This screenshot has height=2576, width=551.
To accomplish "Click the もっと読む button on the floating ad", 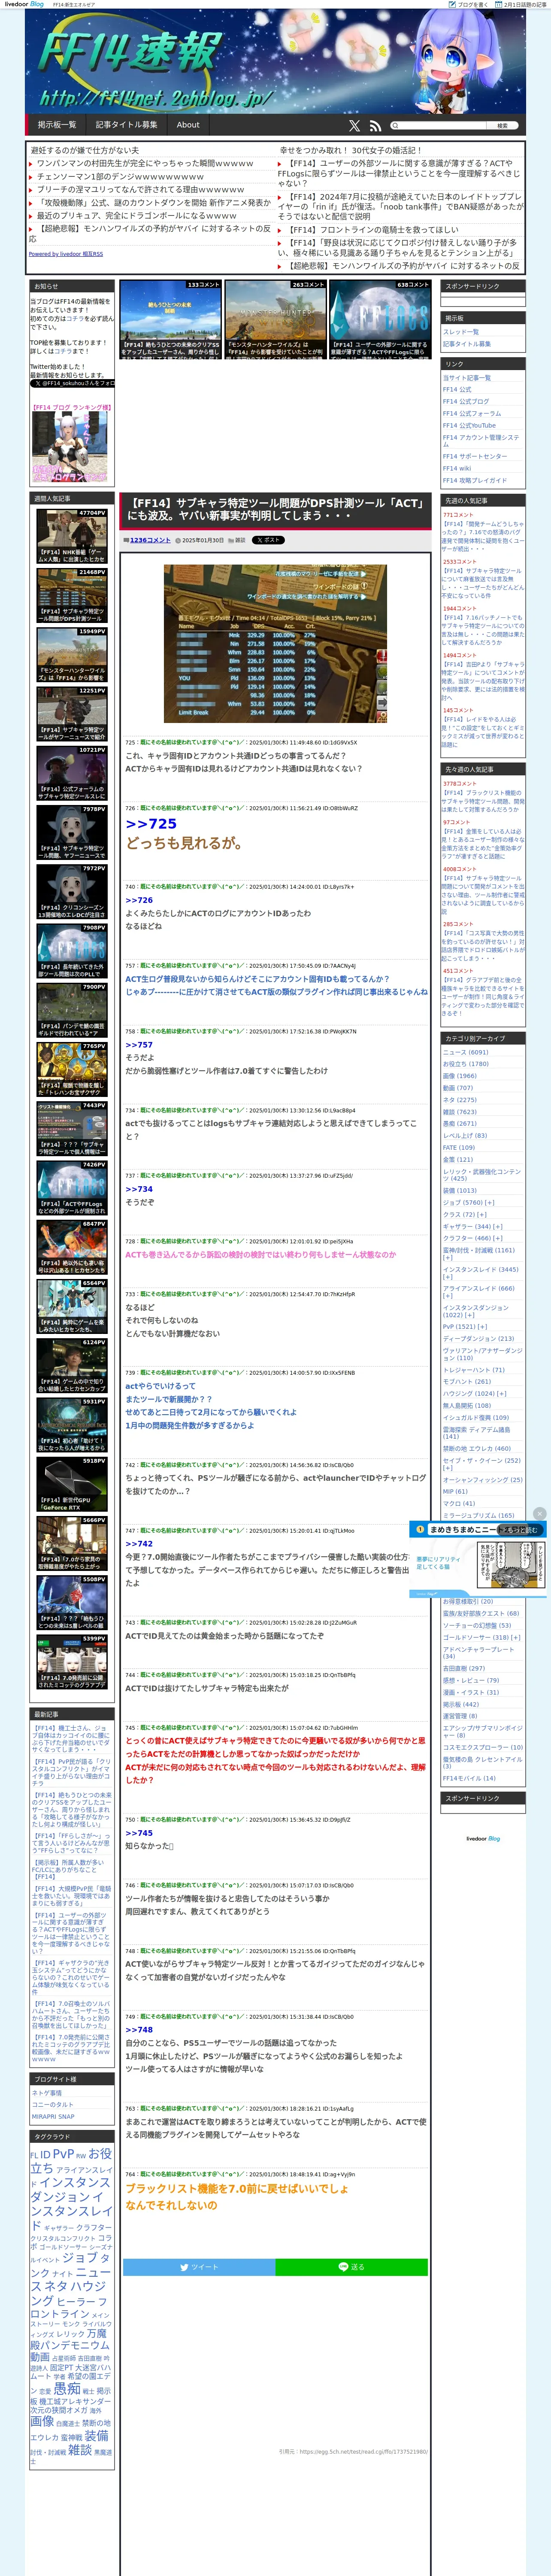I will (x=520, y=1530).
